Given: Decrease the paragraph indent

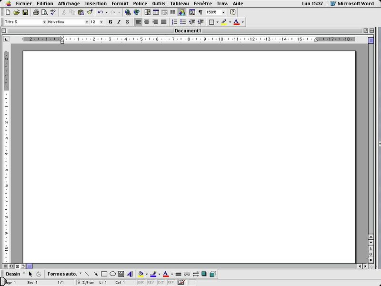Looking at the screenshot, I should coord(192,22).
